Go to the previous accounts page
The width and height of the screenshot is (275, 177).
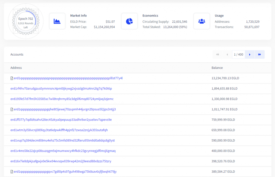227,55
